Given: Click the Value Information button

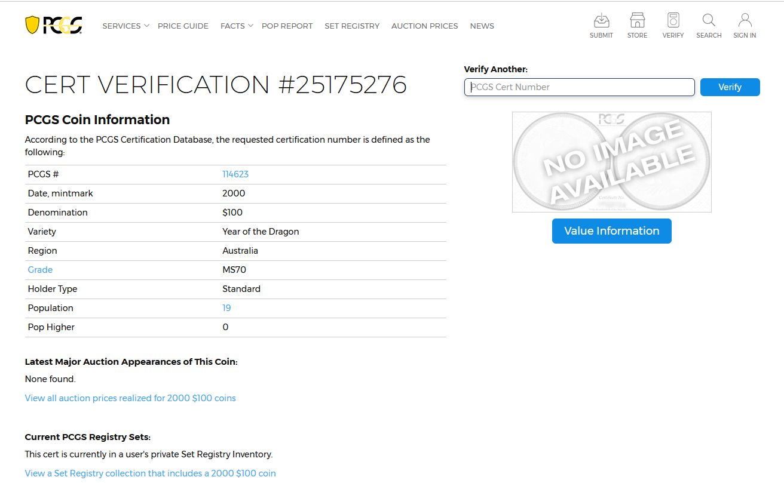Looking at the screenshot, I should pos(611,231).
